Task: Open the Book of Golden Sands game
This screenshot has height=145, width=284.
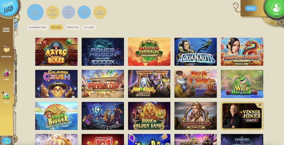Action: [x=149, y=116]
